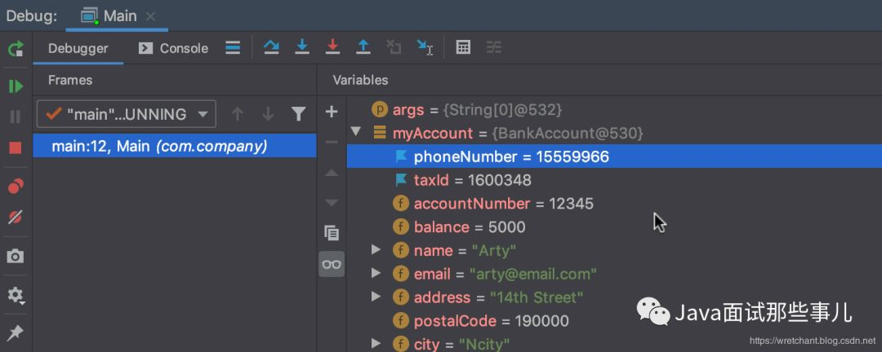This screenshot has height=352, width=882.
Task: Open debugger settings gear icon
Action: click(16, 295)
